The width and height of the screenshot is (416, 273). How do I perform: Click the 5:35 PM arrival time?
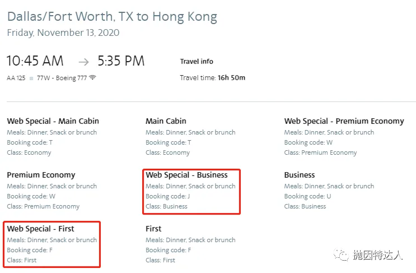pos(121,61)
